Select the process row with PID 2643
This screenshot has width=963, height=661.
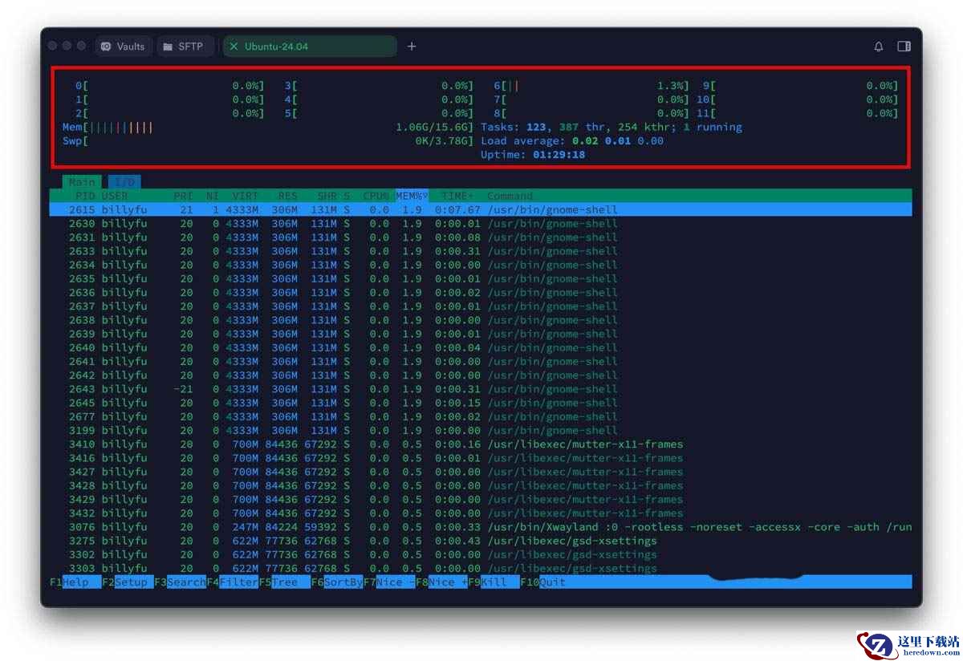point(481,389)
